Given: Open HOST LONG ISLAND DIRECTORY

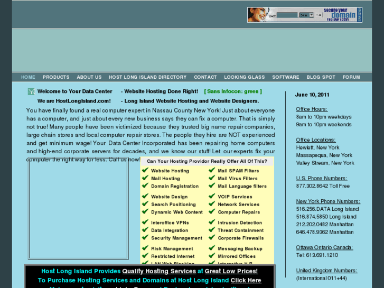Looking at the screenshot, I should pos(148,77).
